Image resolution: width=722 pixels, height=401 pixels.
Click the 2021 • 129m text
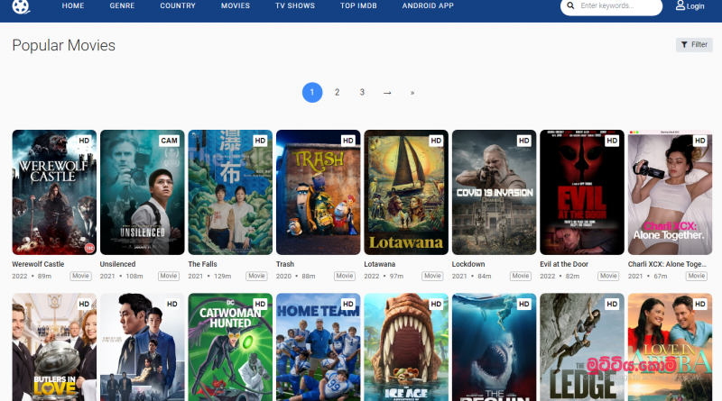(x=209, y=276)
